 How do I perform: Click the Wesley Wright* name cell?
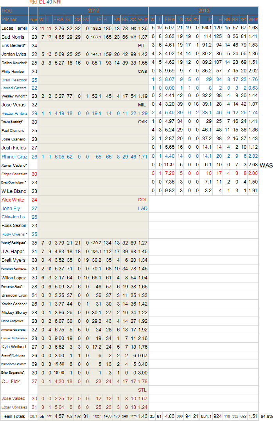click(14, 96)
